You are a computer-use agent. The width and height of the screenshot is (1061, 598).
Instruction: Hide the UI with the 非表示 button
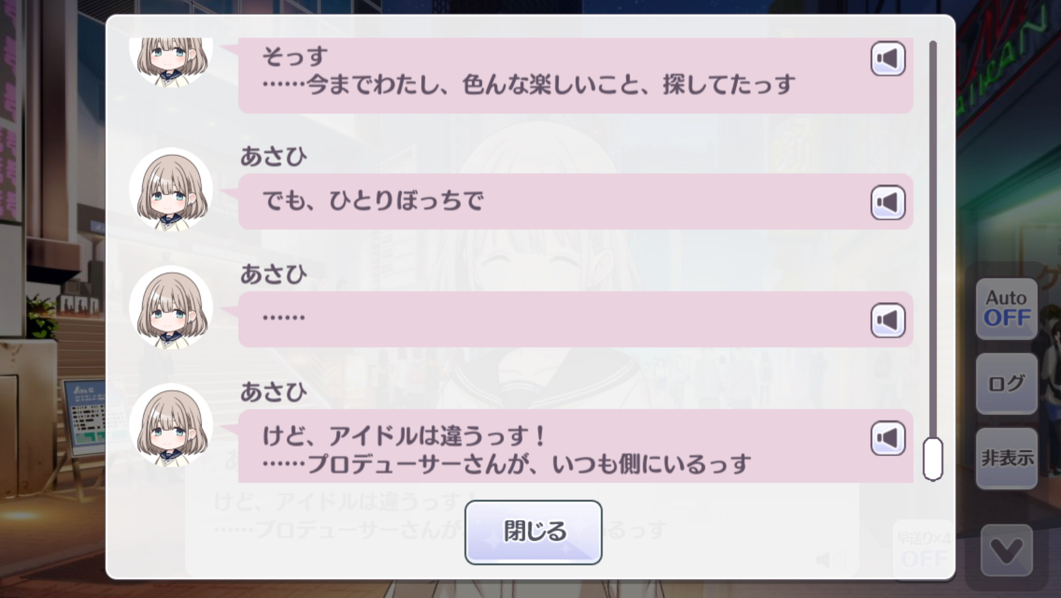coord(1006,458)
